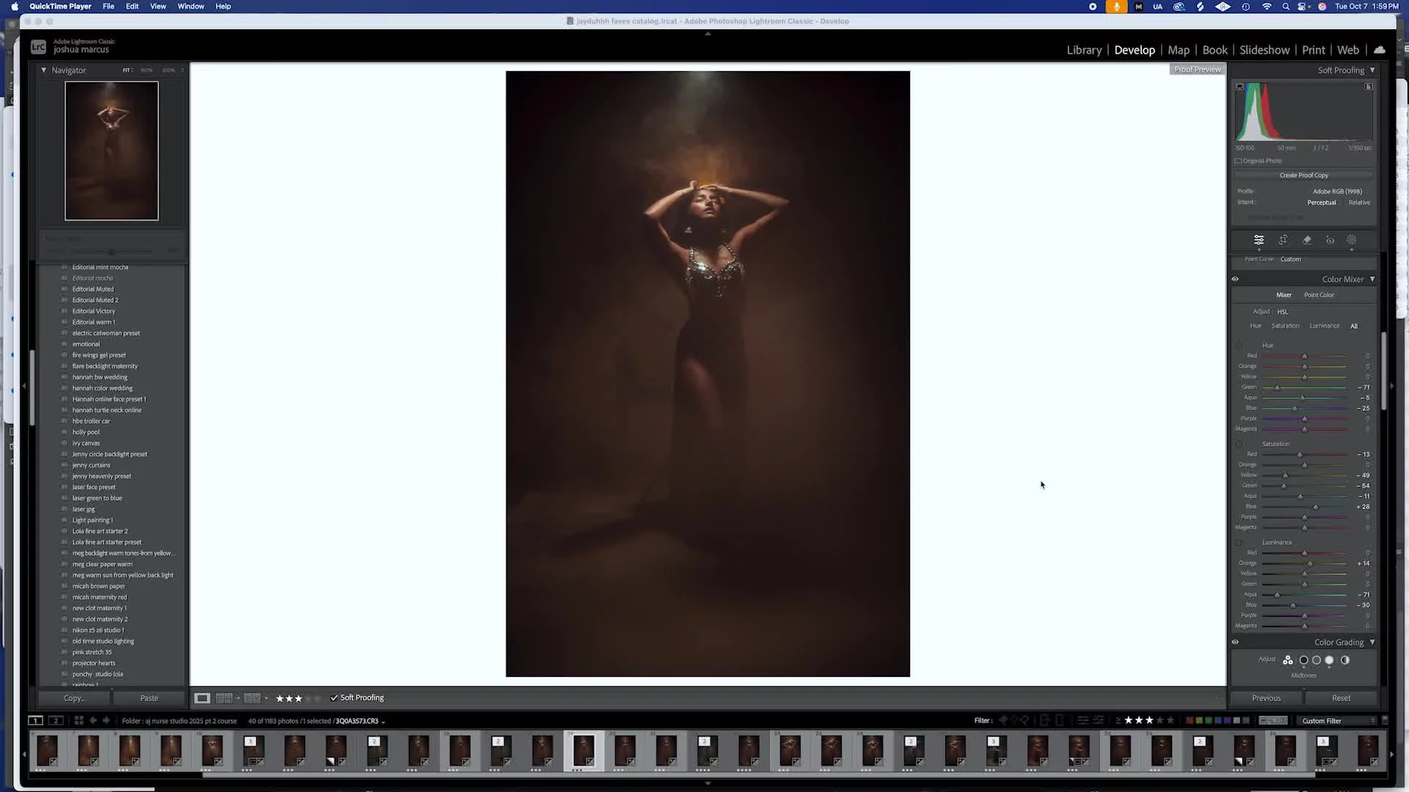Select the Shadows color grading circle
This screenshot has width=1409, height=792.
point(1303,660)
